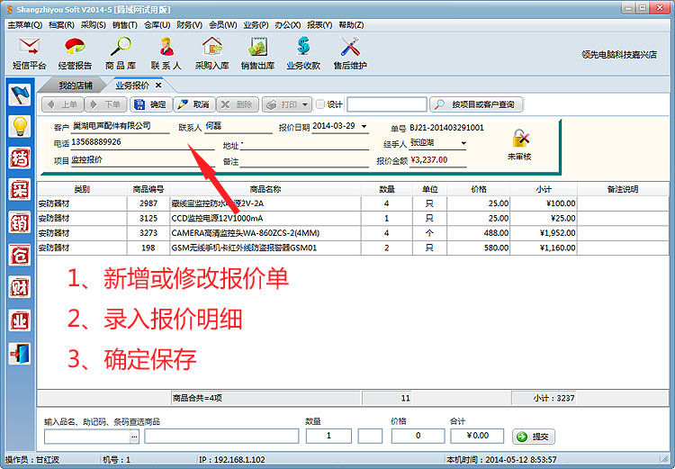Image resolution: width=675 pixels, height=469 pixels.
Task: Open the 财务(V) menu
Action: (x=189, y=24)
